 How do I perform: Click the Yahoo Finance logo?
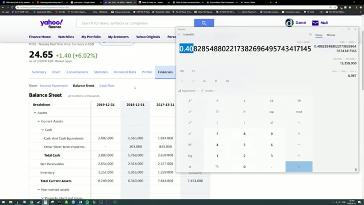51,24
